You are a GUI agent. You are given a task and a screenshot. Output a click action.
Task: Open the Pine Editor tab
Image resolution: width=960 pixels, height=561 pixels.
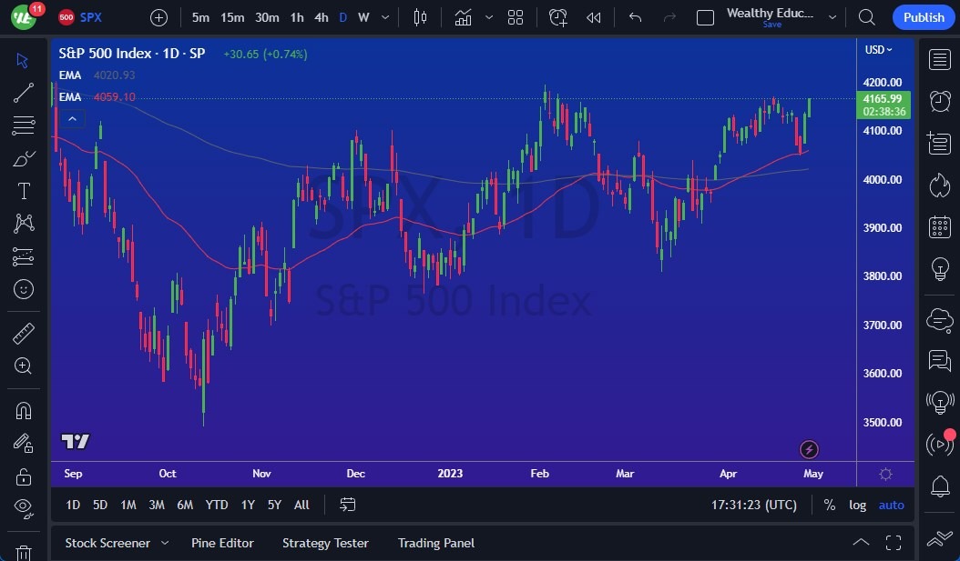point(222,543)
